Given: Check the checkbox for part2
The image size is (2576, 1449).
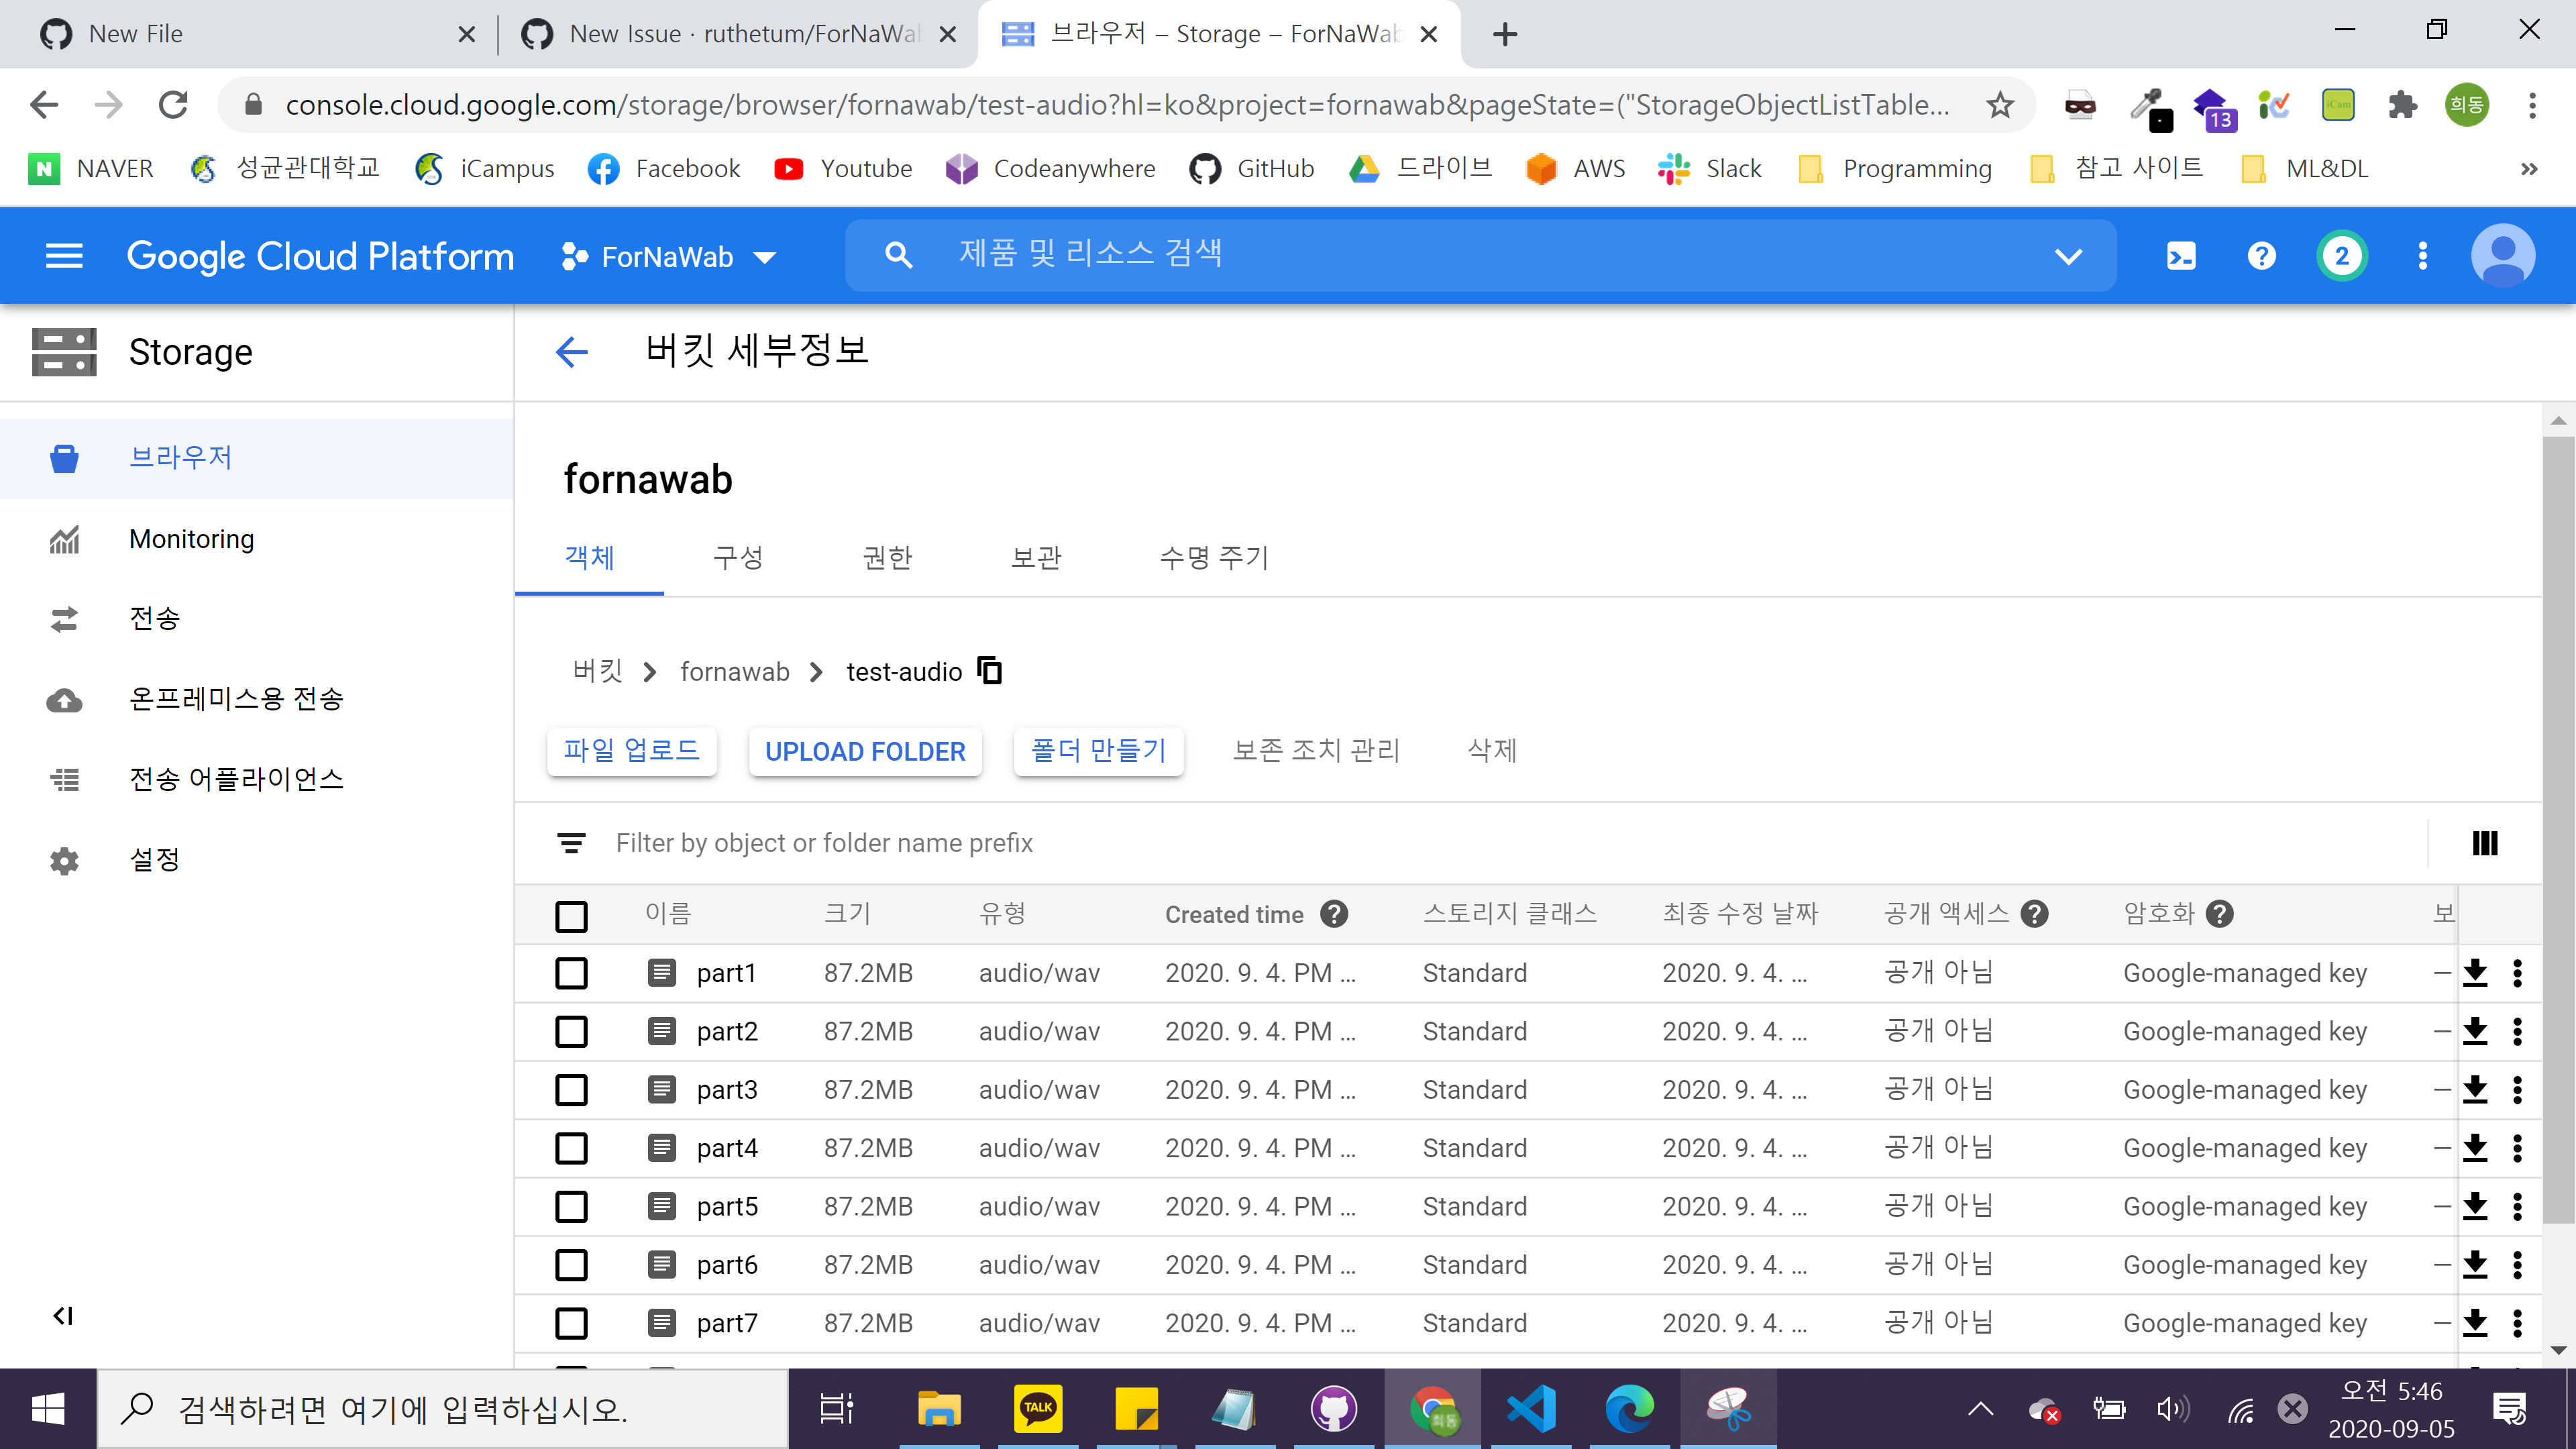Looking at the screenshot, I should pyautogui.click(x=571, y=1031).
